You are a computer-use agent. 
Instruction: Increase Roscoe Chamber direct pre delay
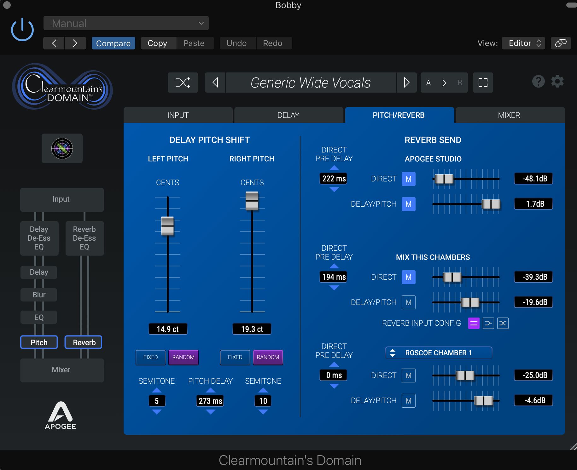(334, 364)
